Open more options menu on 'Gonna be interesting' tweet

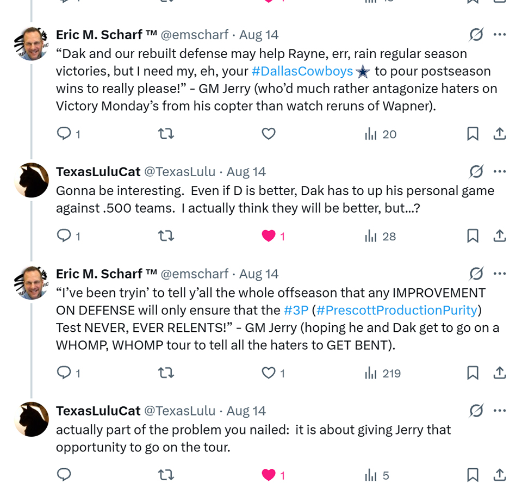pos(500,171)
